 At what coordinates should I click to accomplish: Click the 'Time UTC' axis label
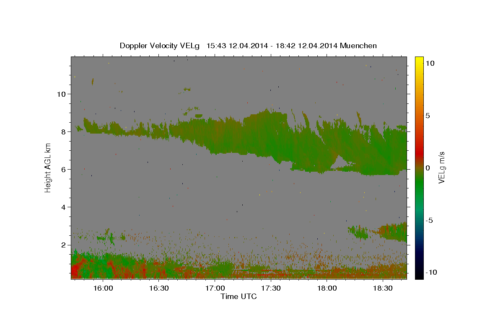(x=239, y=296)
